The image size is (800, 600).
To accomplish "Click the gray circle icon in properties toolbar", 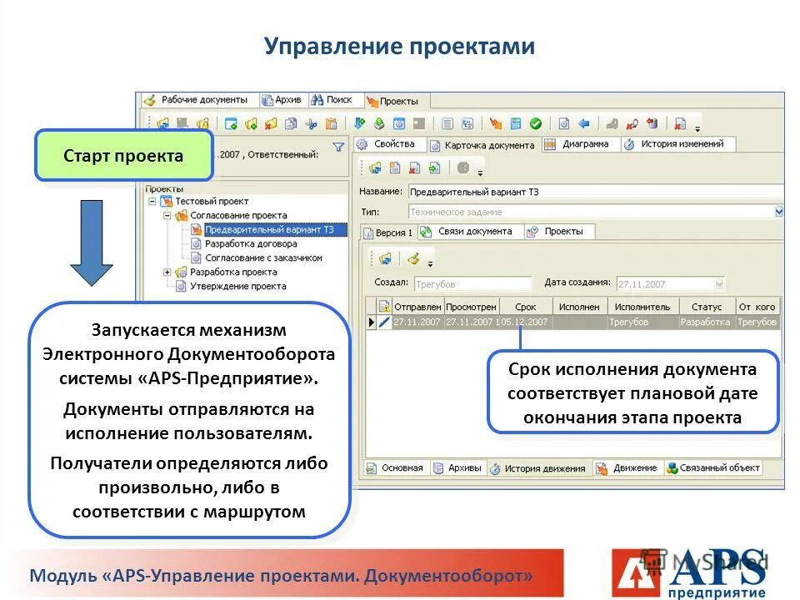I will pos(462,167).
